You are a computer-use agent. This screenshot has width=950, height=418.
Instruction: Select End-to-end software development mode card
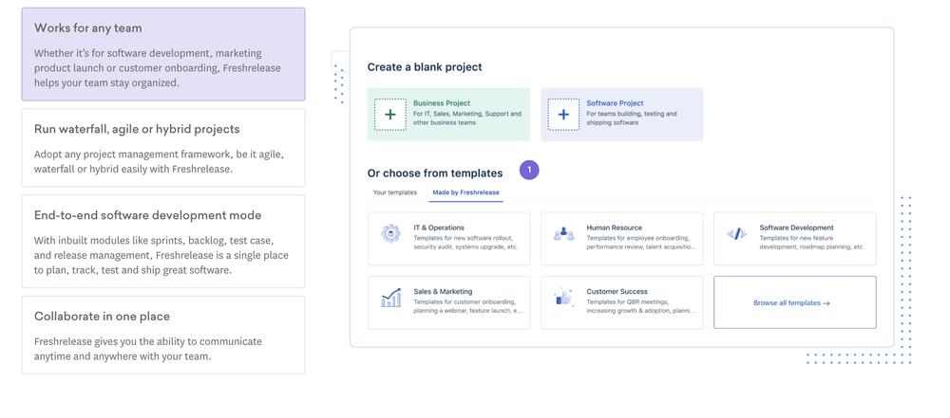pyautogui.click(x=163, y=242)
